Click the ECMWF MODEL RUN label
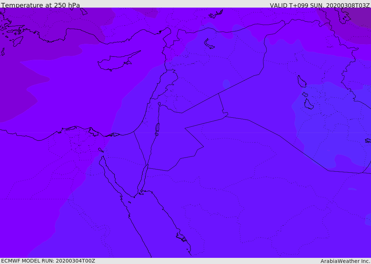 click(48, 261)
